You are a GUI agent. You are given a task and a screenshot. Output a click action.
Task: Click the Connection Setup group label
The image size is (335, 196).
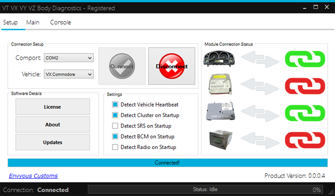[27, 44]
